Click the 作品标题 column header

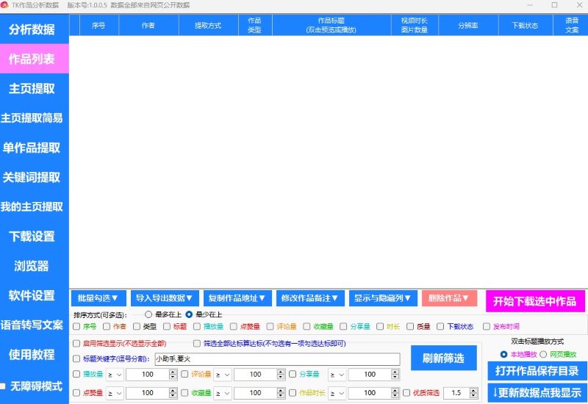pos(331,26)
